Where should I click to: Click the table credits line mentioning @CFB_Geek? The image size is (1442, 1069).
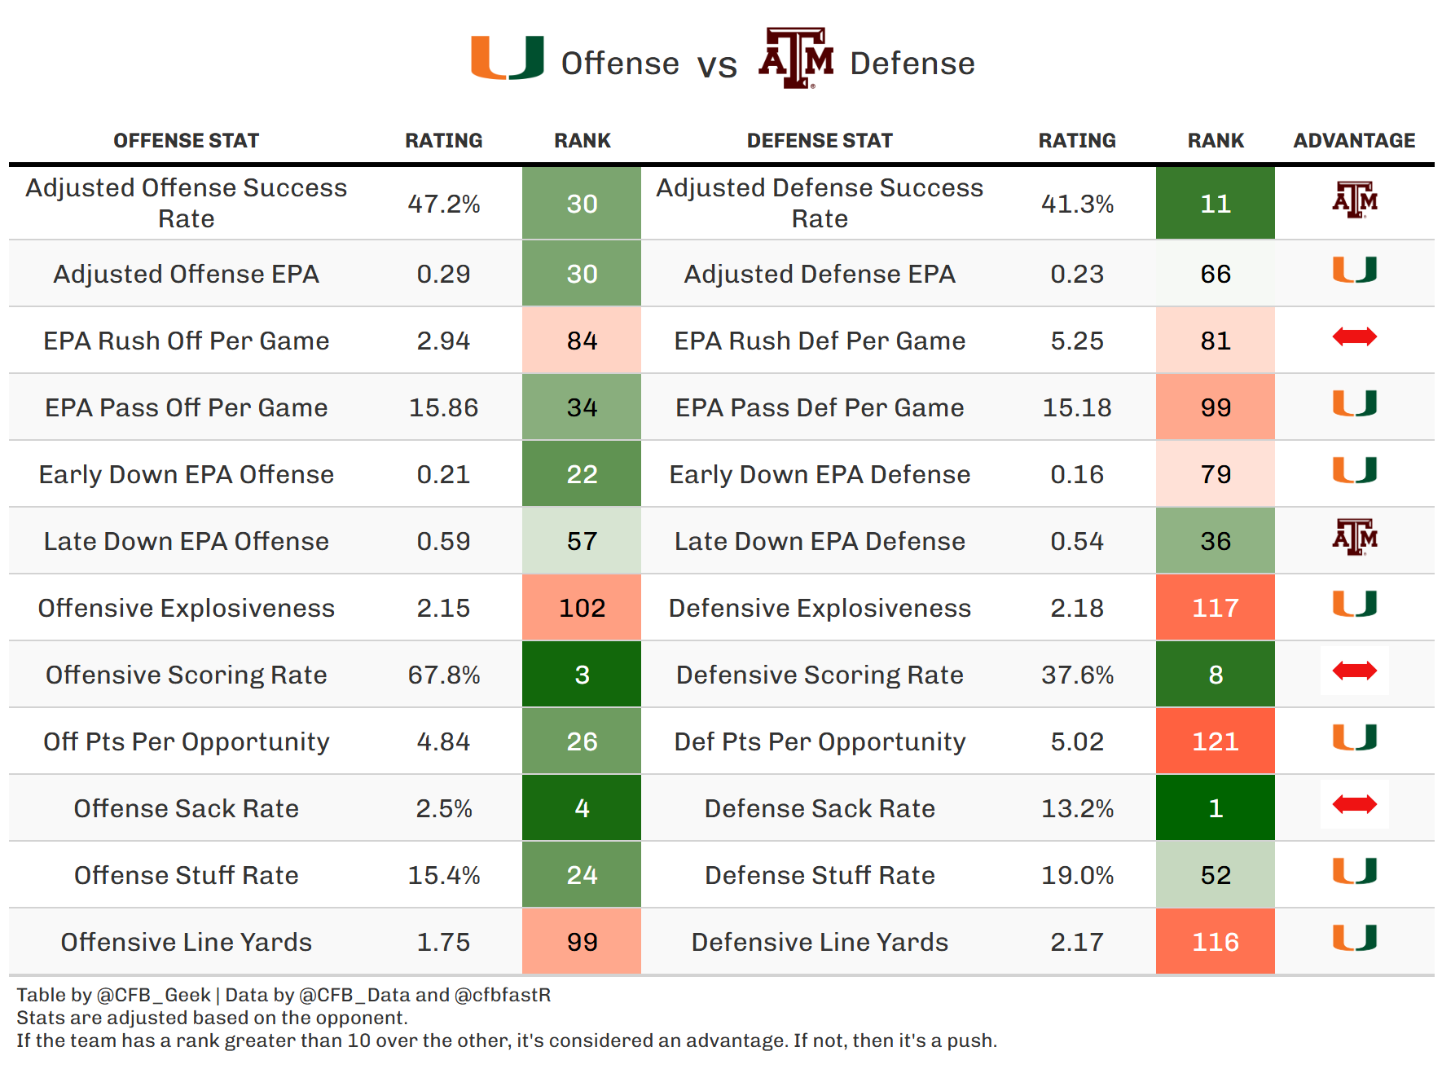click(284, 995)
